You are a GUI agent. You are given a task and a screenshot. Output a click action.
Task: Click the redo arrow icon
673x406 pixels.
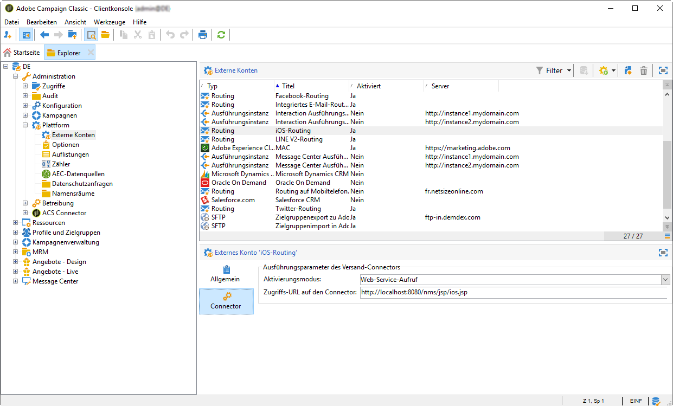tap(184, 35)
